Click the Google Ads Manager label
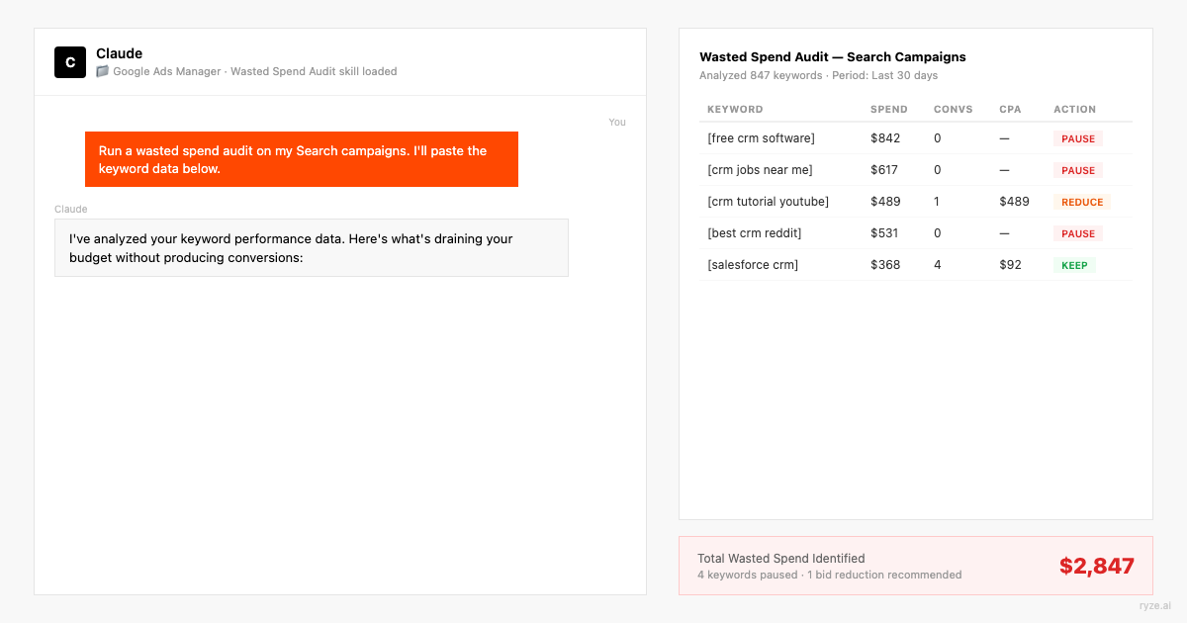This screenshot has height=623, width=1187. pyautogui.click(x=165, y=70)
